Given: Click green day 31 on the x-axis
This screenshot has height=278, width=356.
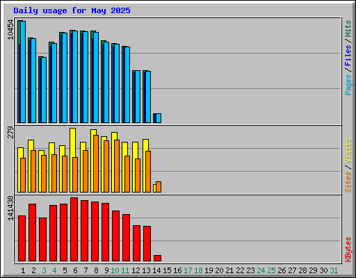Looking at the screenshot, I should pos(334,270).
